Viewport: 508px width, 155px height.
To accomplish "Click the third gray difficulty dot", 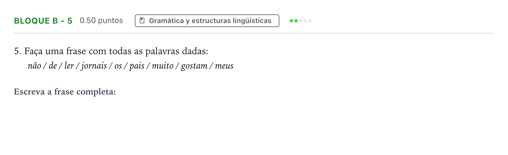I will coord(301,21).
